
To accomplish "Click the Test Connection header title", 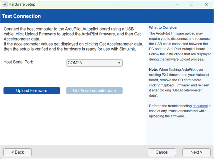I will [x=21, y=16].
